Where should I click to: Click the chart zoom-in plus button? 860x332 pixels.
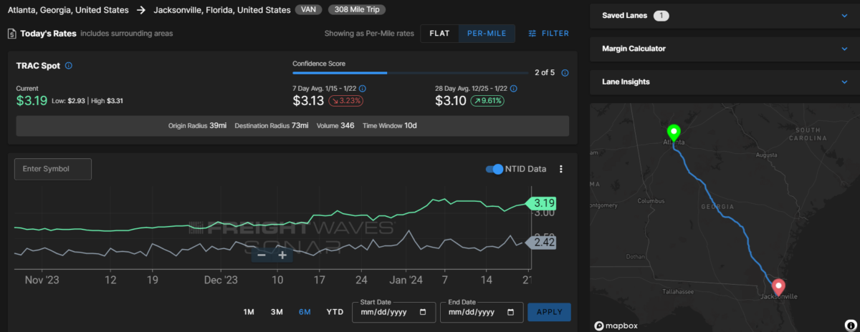click(282, 255)
